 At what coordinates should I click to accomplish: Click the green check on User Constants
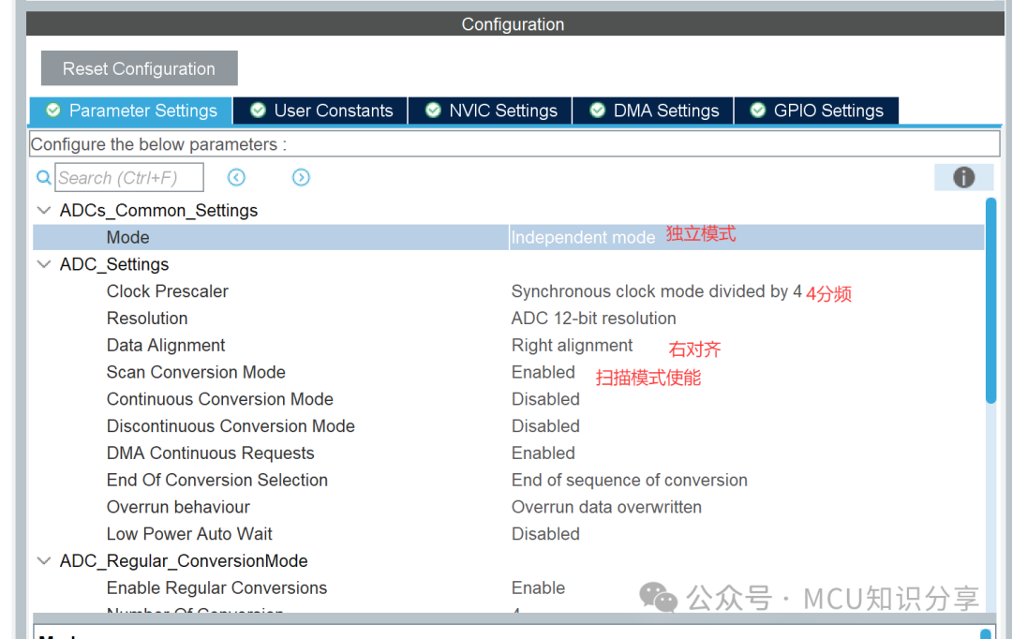click(x=259, y=111)
